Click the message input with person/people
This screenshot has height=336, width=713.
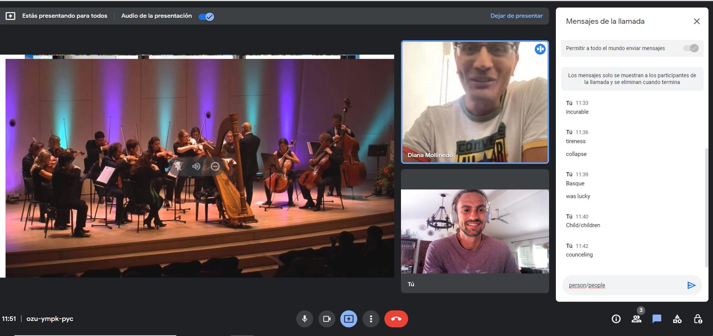624,285
